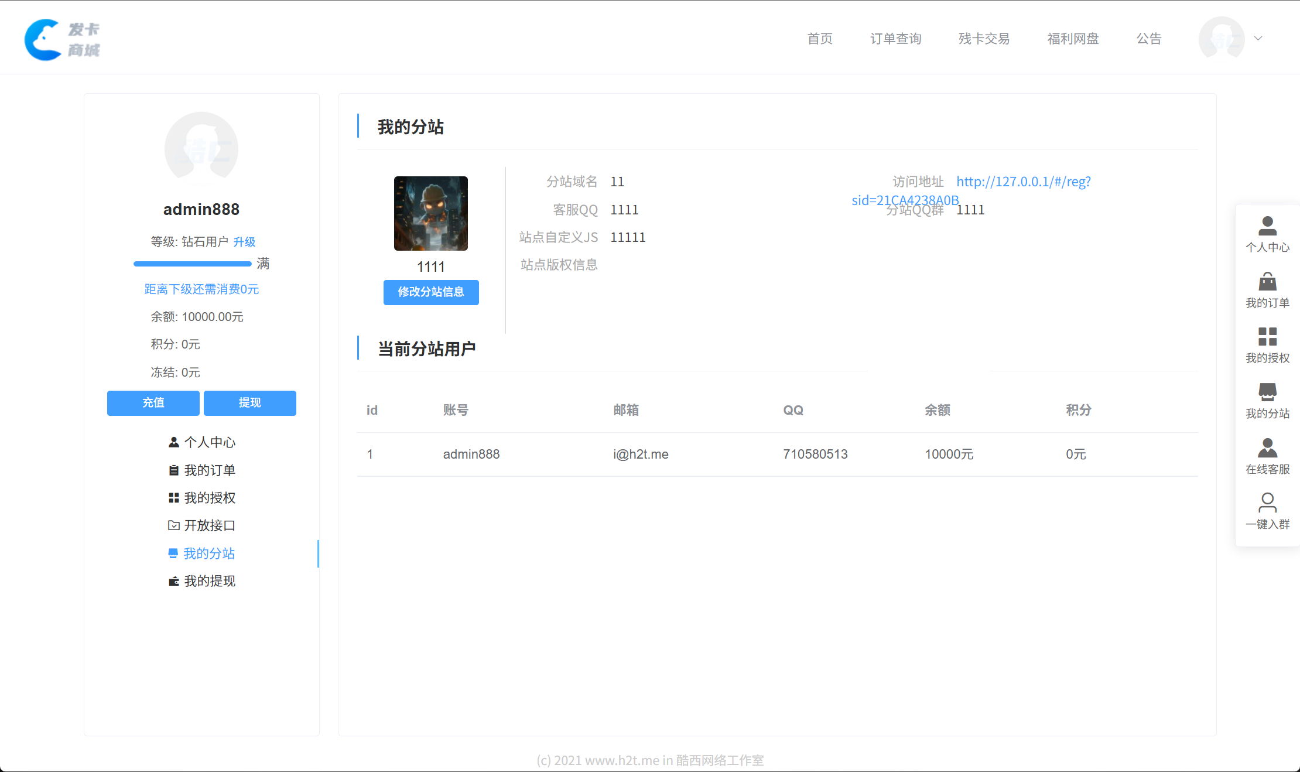
Task: Open 我的订单 via the bag icon on right sidebar
Action: [x=1267, y=281]
